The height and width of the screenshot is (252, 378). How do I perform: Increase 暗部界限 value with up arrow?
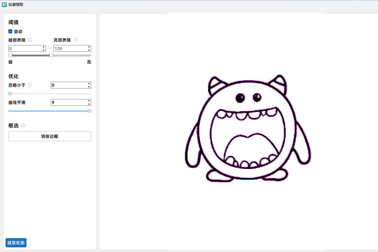[x=43, y=47]
